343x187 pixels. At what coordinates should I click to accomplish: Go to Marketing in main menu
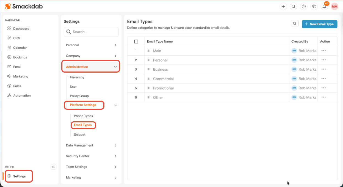coord(21,76)
